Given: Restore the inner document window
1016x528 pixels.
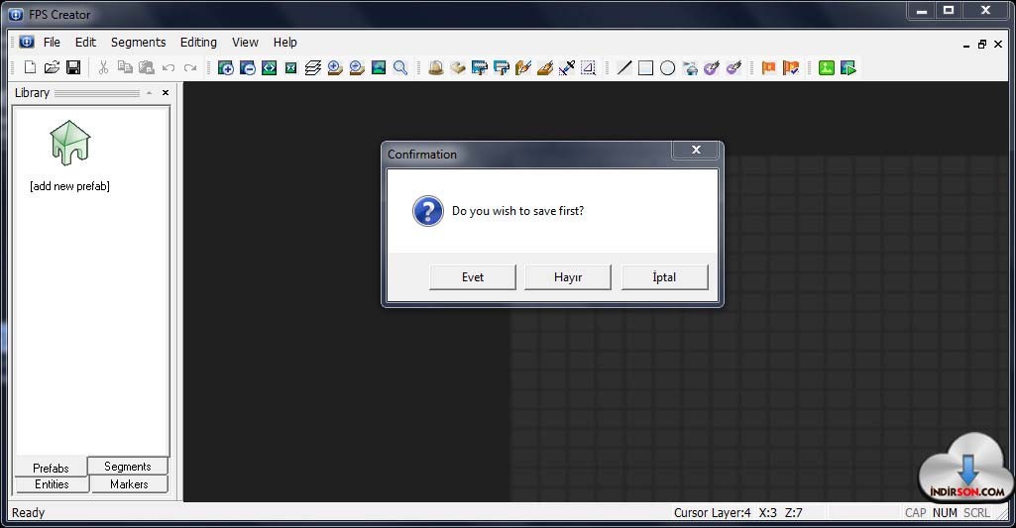Looking at the screenshot, I should [981, 44].
